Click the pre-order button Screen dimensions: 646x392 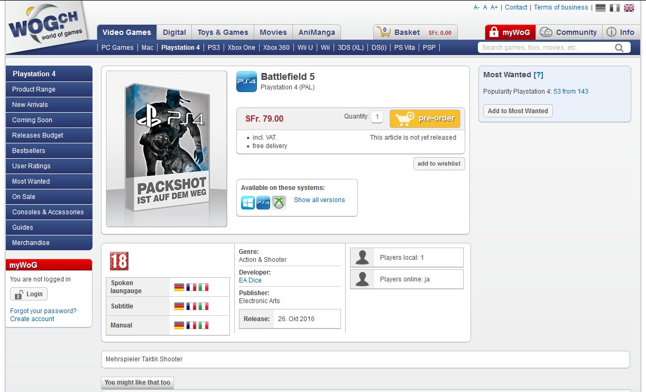pyautogui.click(x=425, y=118)
